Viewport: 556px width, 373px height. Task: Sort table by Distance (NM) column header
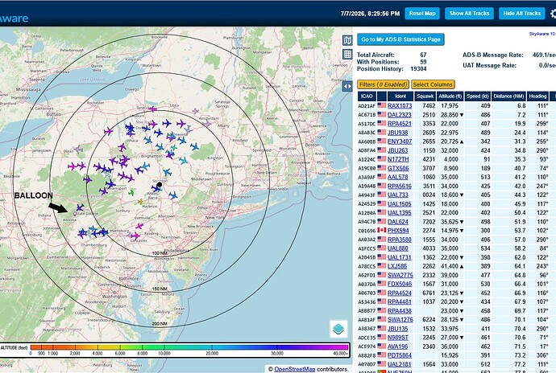click(508, 96)
